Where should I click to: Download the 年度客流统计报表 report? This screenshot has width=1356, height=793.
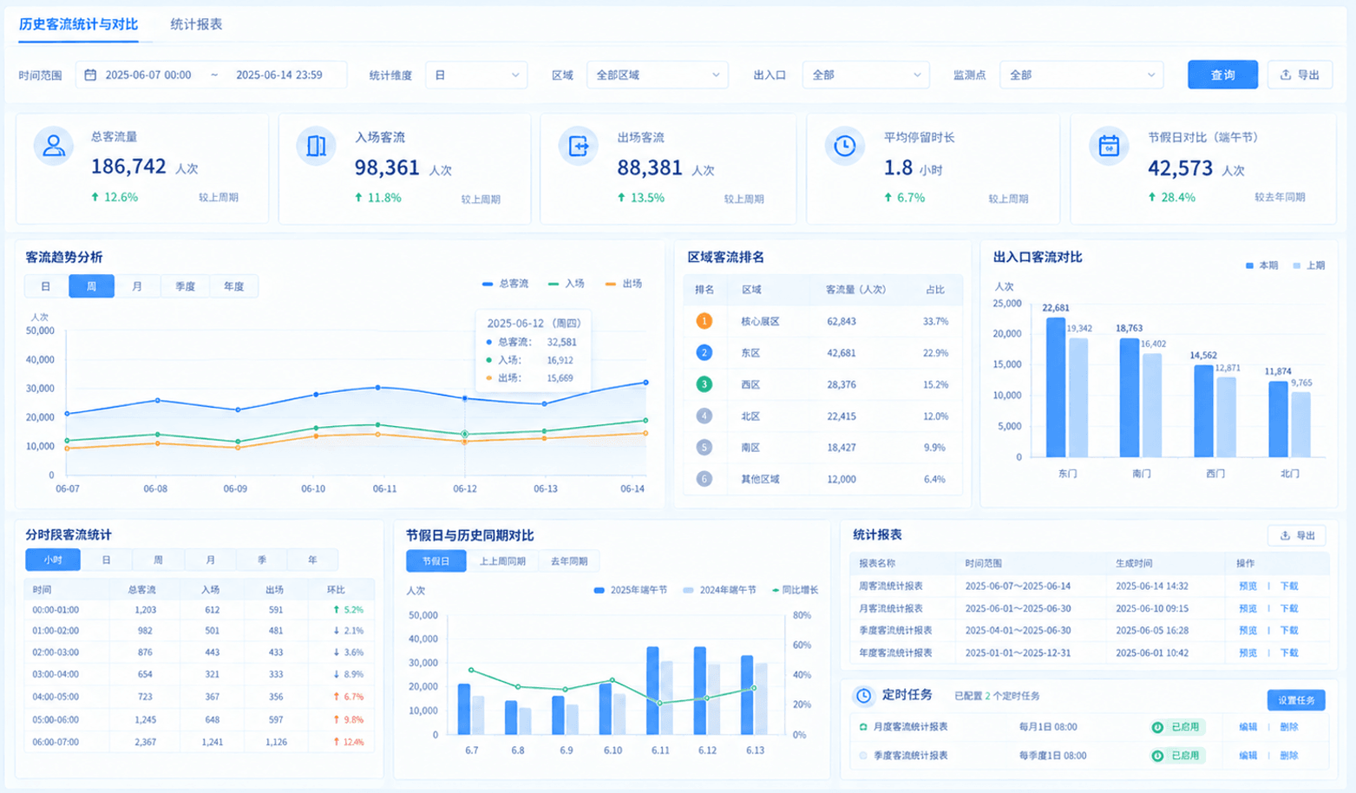pos(1289,653)
